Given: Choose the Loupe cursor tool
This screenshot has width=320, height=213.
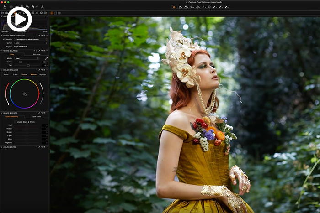Looking at the screenshot, I should 186,7.
